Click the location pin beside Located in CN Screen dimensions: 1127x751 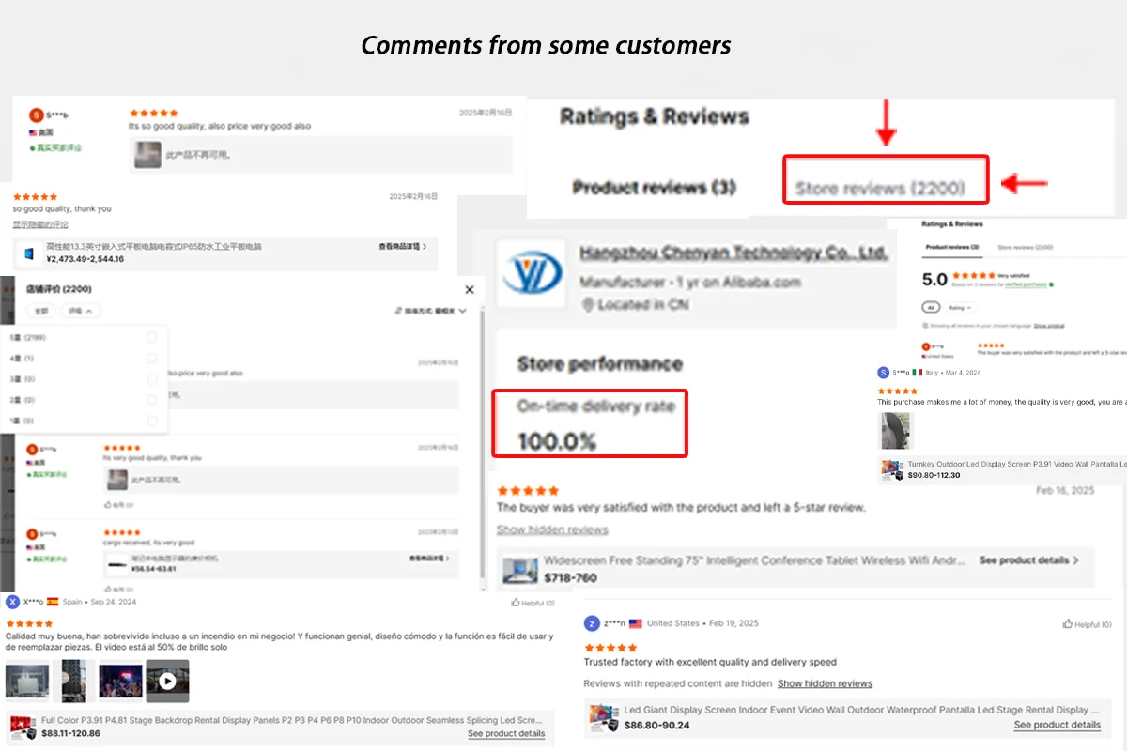(589, 305)
